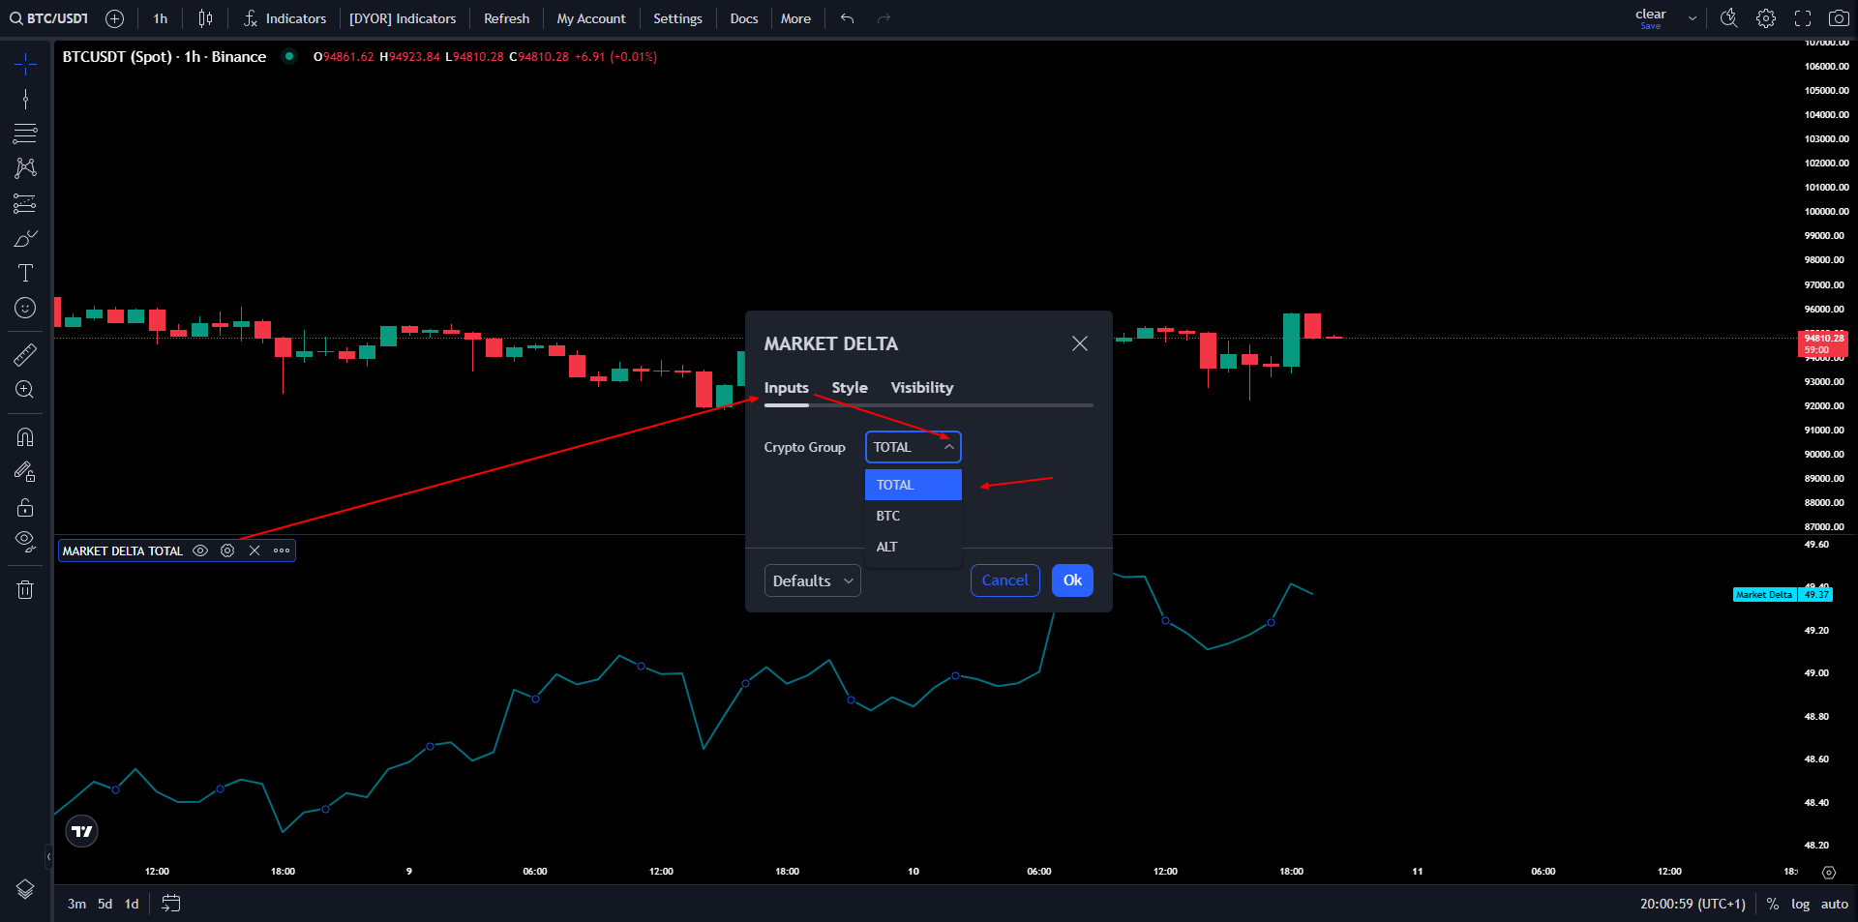Open MARKET DELTA indicator settings gear
The height and width of the screenshot is (922, 1858).
pos(227,550)
